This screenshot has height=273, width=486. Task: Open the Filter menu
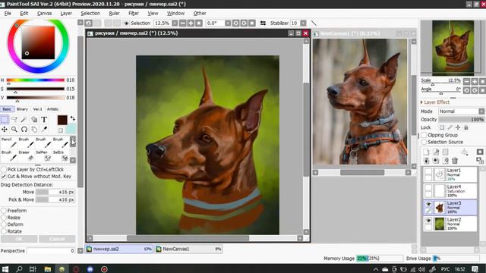134,14
